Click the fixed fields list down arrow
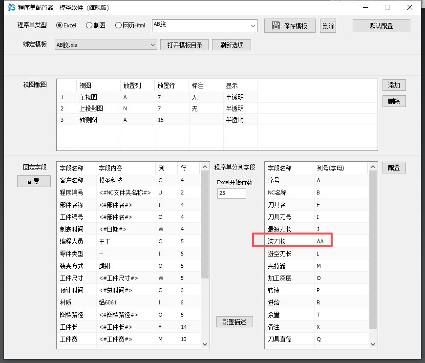The image size is (425, 363). 205,344
